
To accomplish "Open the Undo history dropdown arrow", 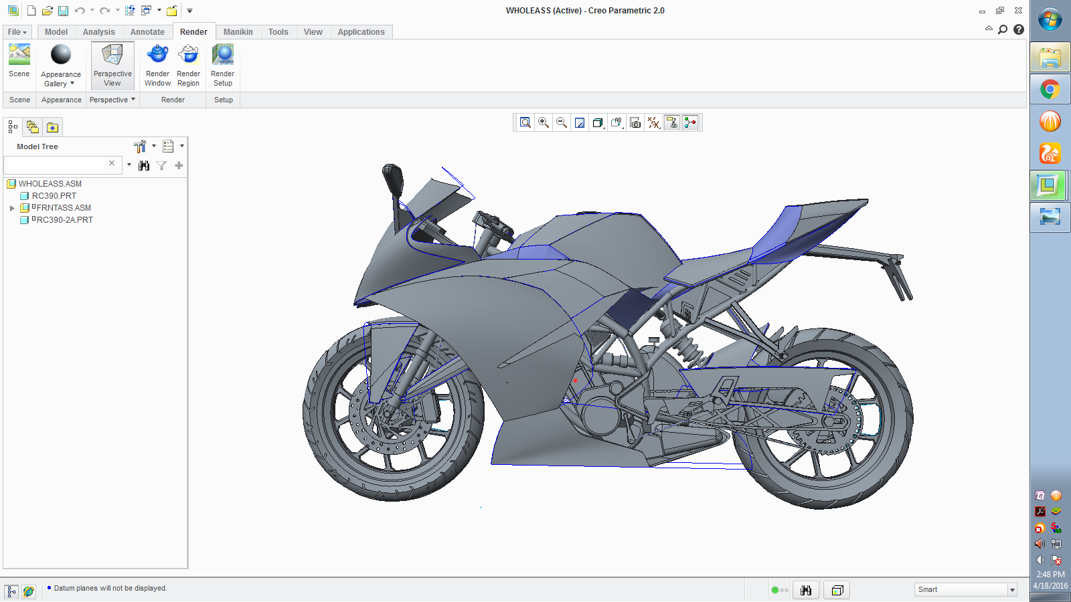I will point(92,11).
